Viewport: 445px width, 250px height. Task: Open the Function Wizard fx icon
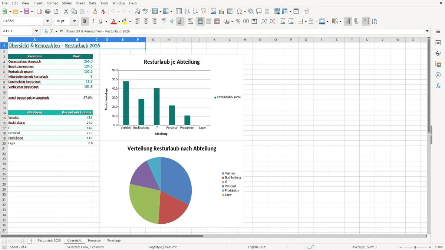coord(46,31)
